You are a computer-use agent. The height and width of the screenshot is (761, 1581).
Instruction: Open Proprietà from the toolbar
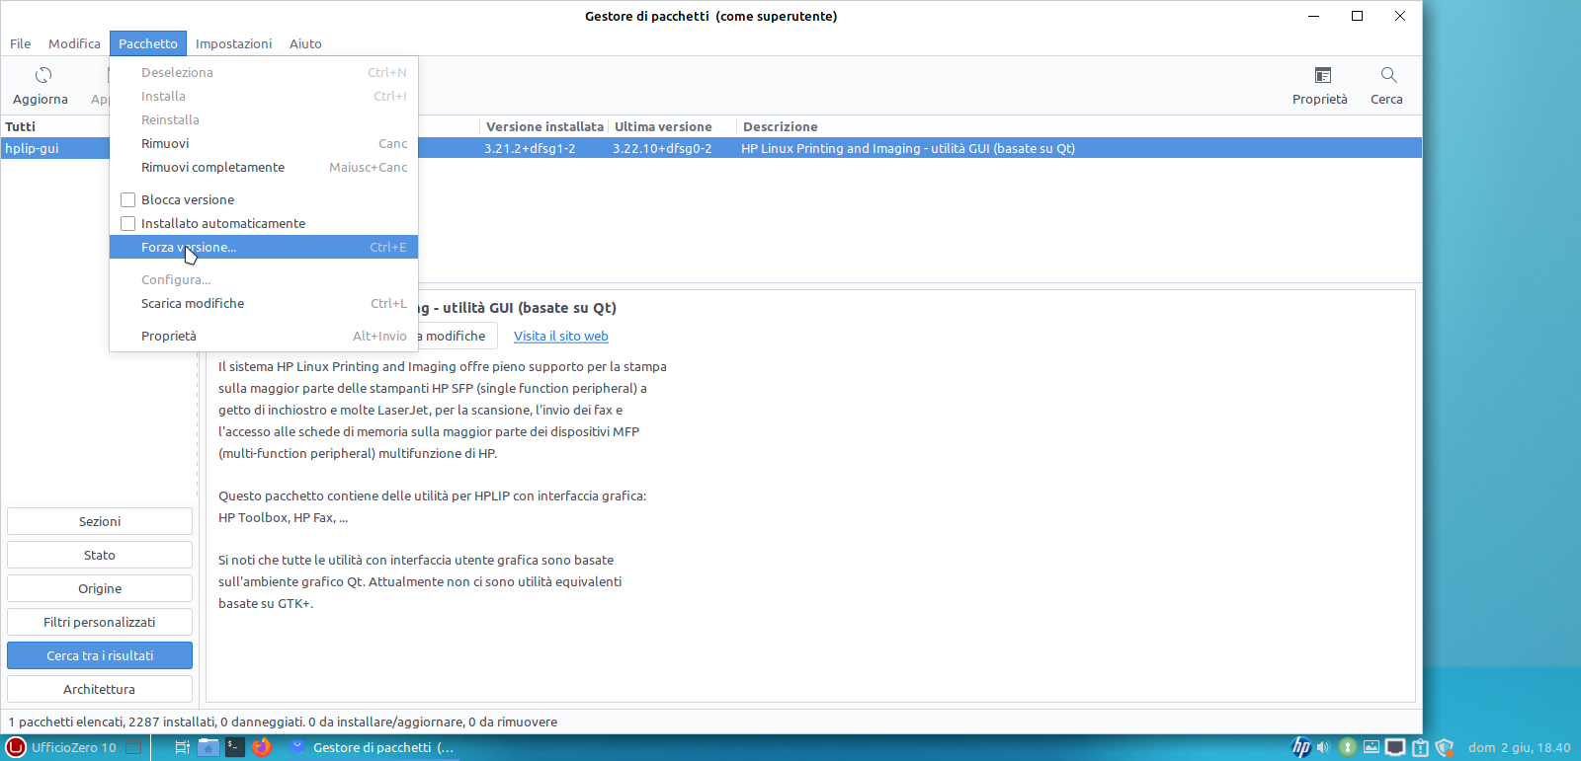pyautogui.click(x=1321, y=86)
